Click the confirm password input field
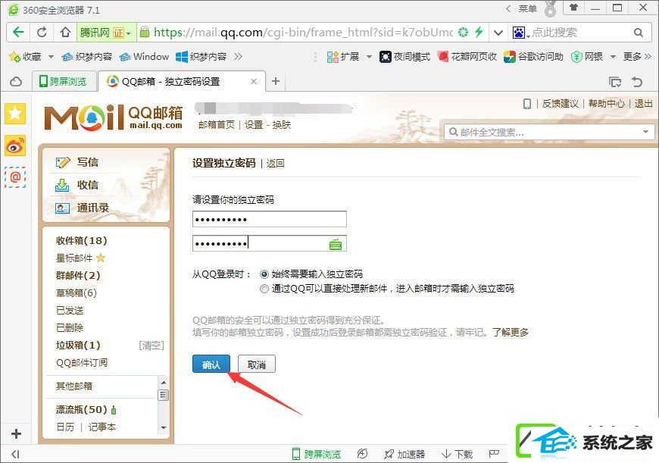The height and width of the screenshot is (463, 659). 270,243
